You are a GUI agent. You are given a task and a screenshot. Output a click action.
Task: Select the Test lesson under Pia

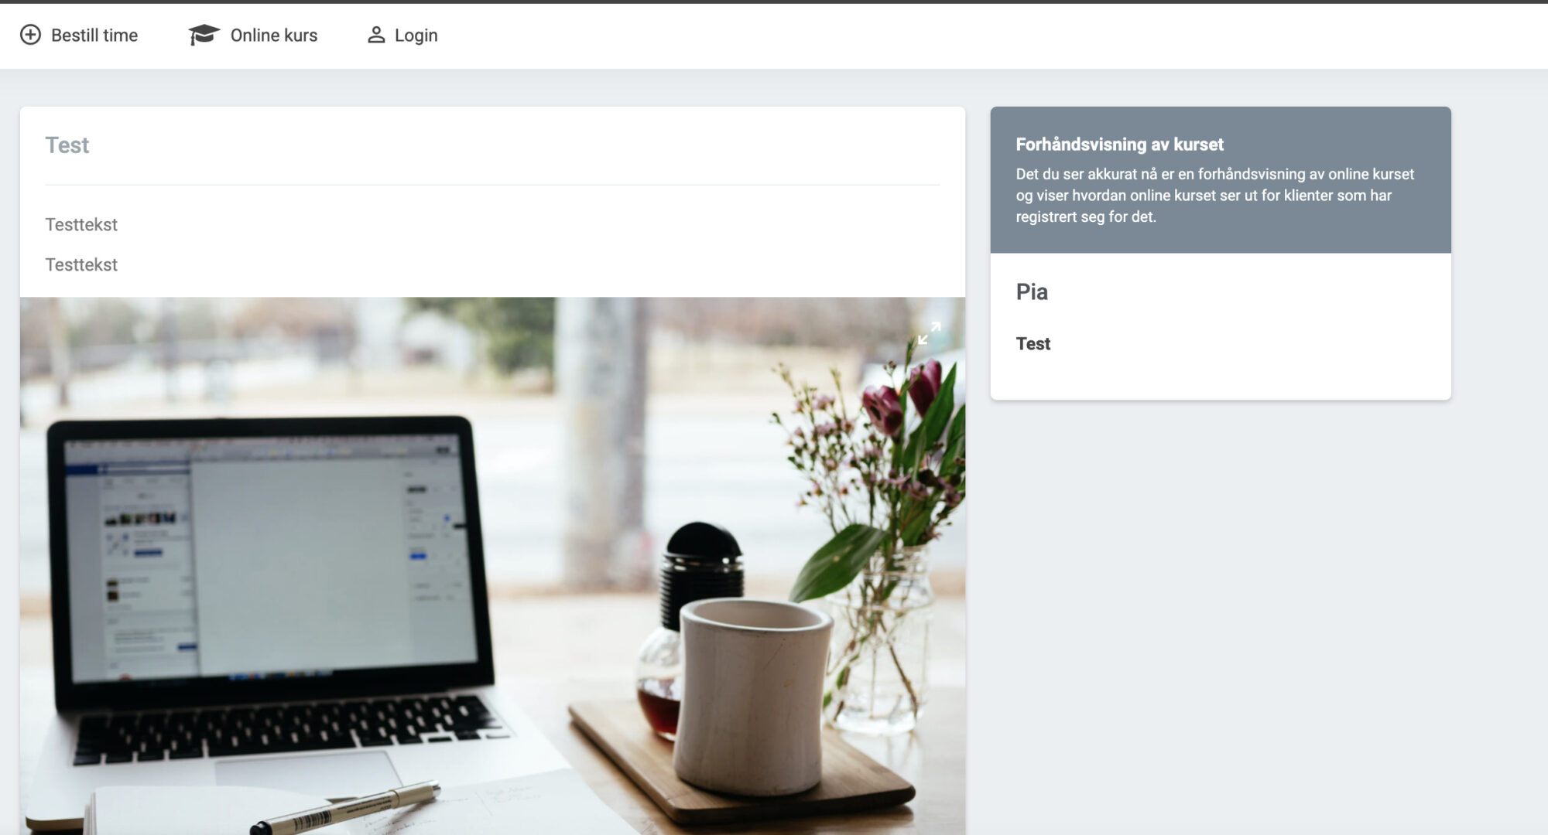(1033, 344)
